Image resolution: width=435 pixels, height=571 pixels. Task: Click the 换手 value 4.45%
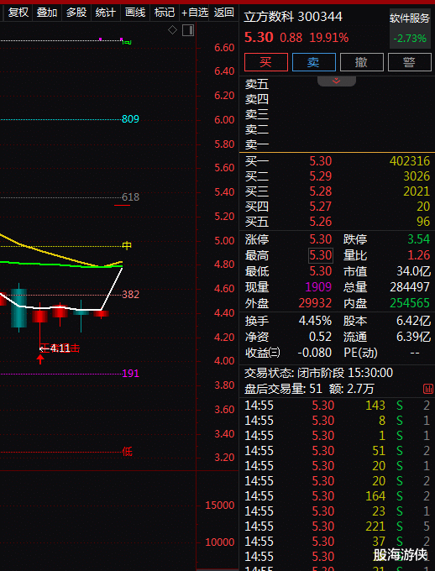tap(315, 321)
